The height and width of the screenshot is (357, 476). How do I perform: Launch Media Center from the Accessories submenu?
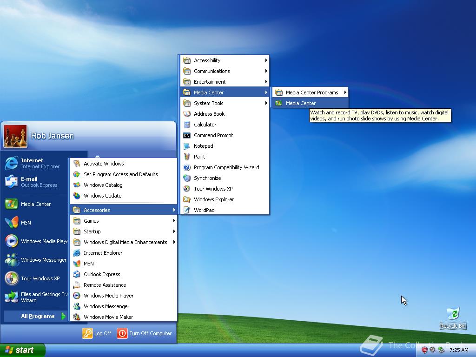point(310,103)
